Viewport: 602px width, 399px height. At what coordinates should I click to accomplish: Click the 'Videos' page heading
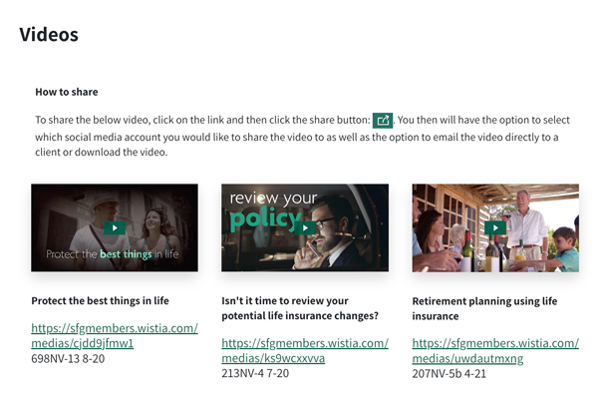point(49,35)
